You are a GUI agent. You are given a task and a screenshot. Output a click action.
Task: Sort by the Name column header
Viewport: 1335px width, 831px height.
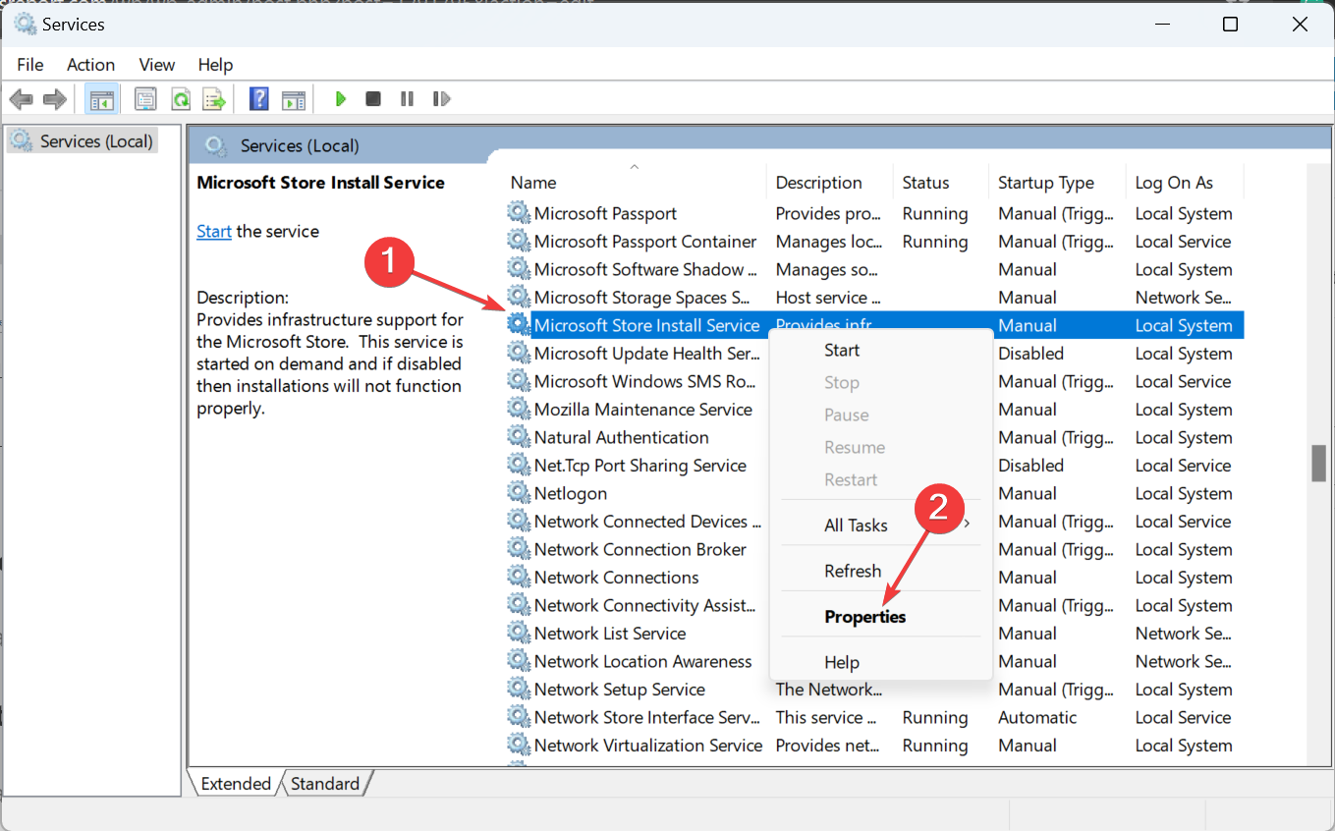pyautogui.click(x=637, y=183)
